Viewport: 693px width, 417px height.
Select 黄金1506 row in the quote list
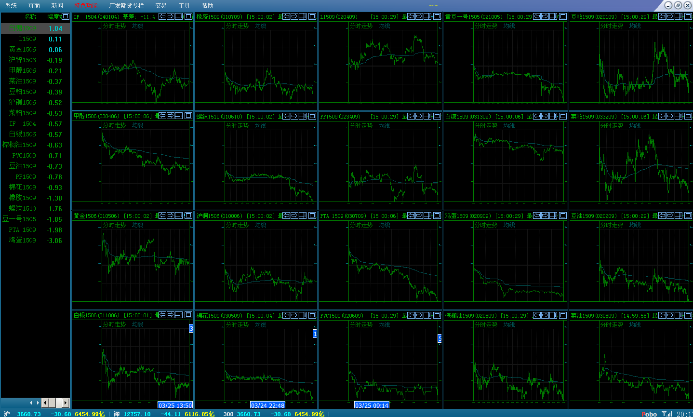22,50
